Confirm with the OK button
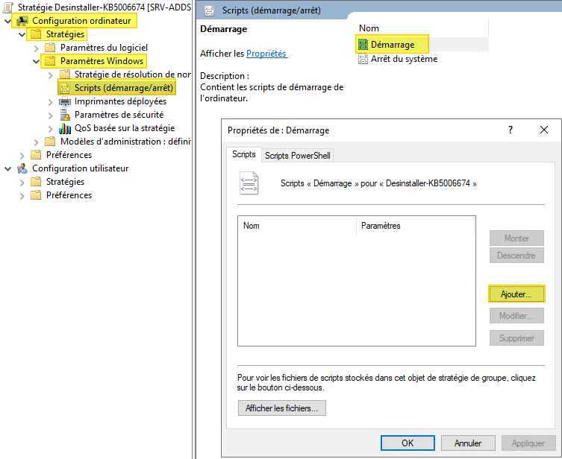Image resolution: width=562 pixels, height=459 pixels. (408, 443)
